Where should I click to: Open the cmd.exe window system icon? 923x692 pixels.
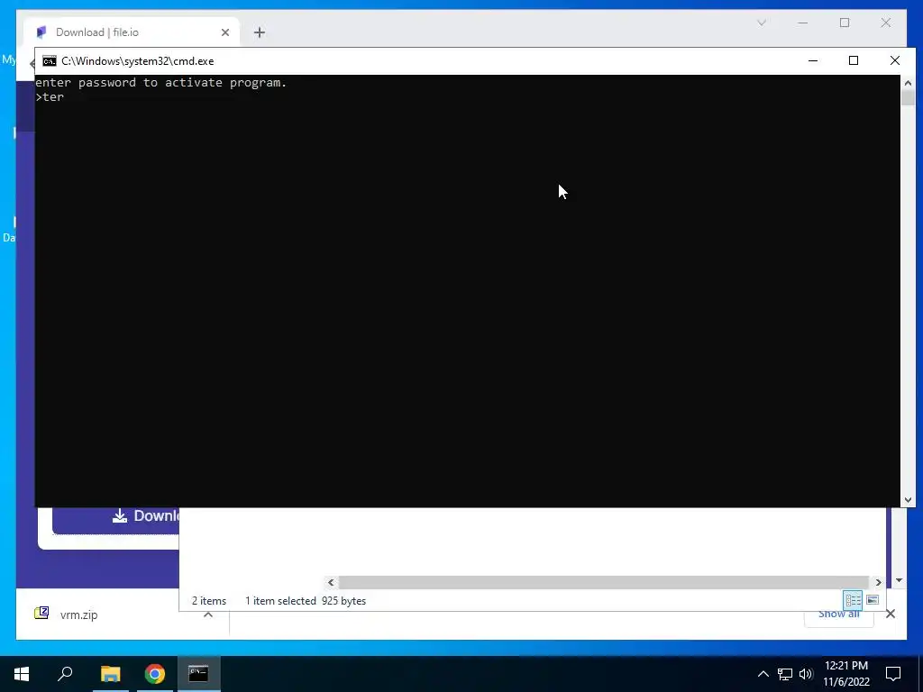click(50, 61)
